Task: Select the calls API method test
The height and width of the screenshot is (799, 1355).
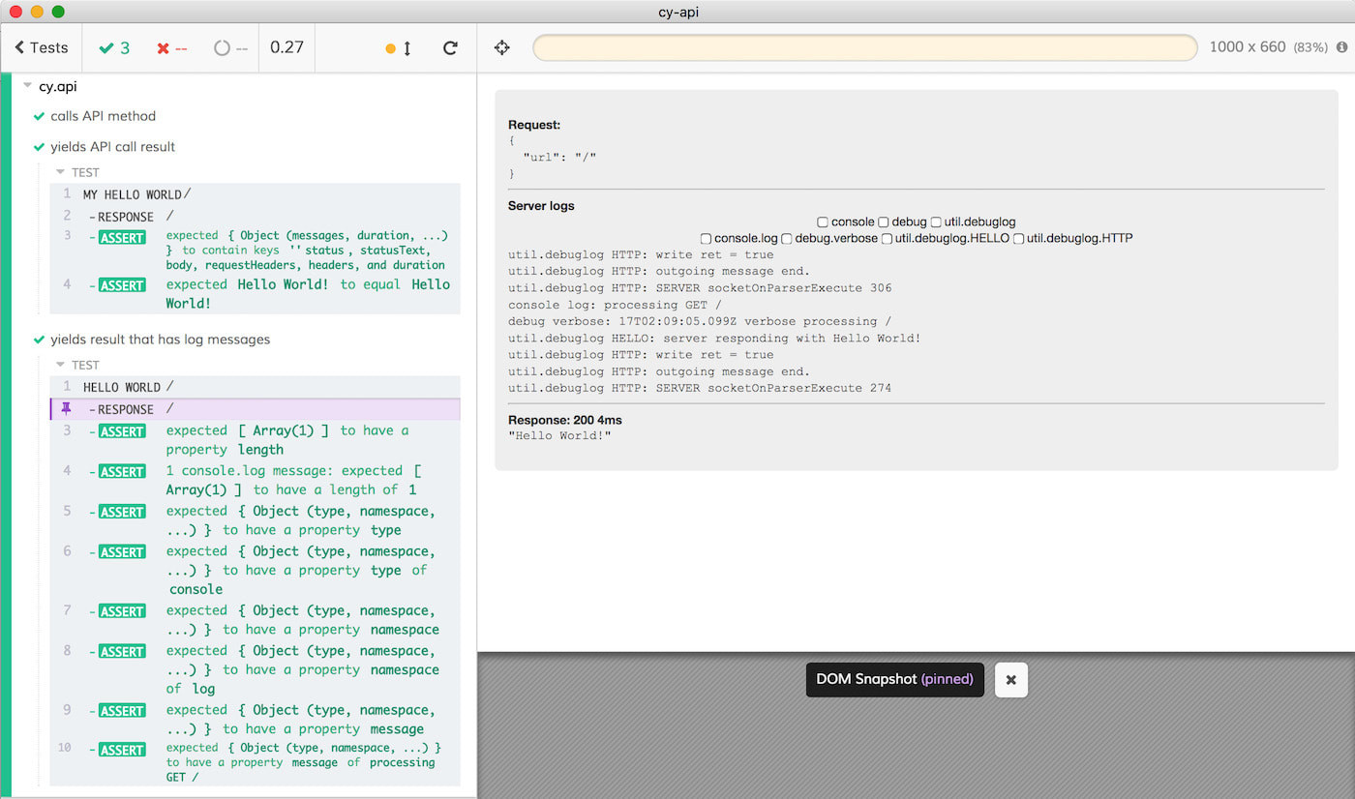Action: pyautogui.click(x=104, y=116)
